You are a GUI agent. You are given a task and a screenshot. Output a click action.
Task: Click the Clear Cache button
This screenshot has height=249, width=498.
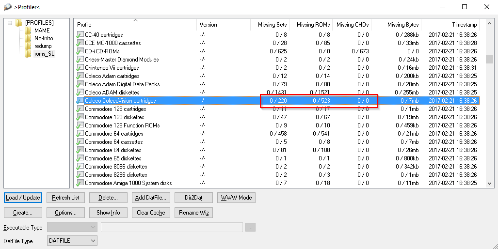pos(150,213)
